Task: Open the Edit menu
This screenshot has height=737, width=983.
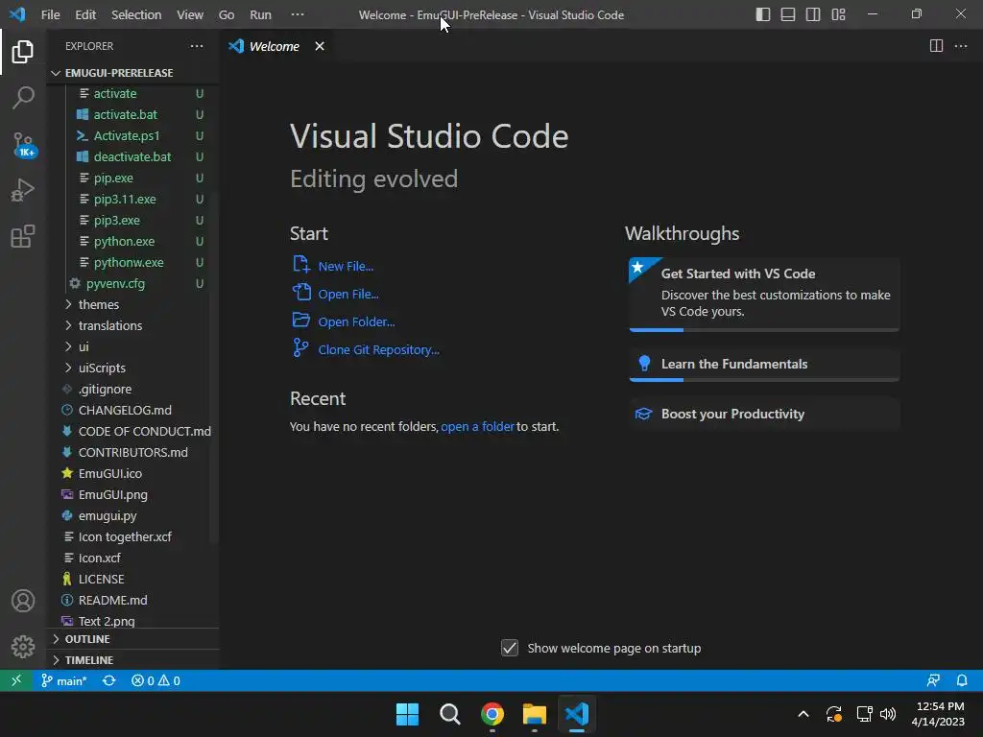Action: click(85, 14)
